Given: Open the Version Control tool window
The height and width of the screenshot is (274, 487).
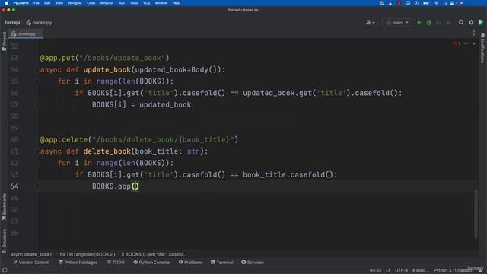Looking at the screenshot, I should click(30, 263).
